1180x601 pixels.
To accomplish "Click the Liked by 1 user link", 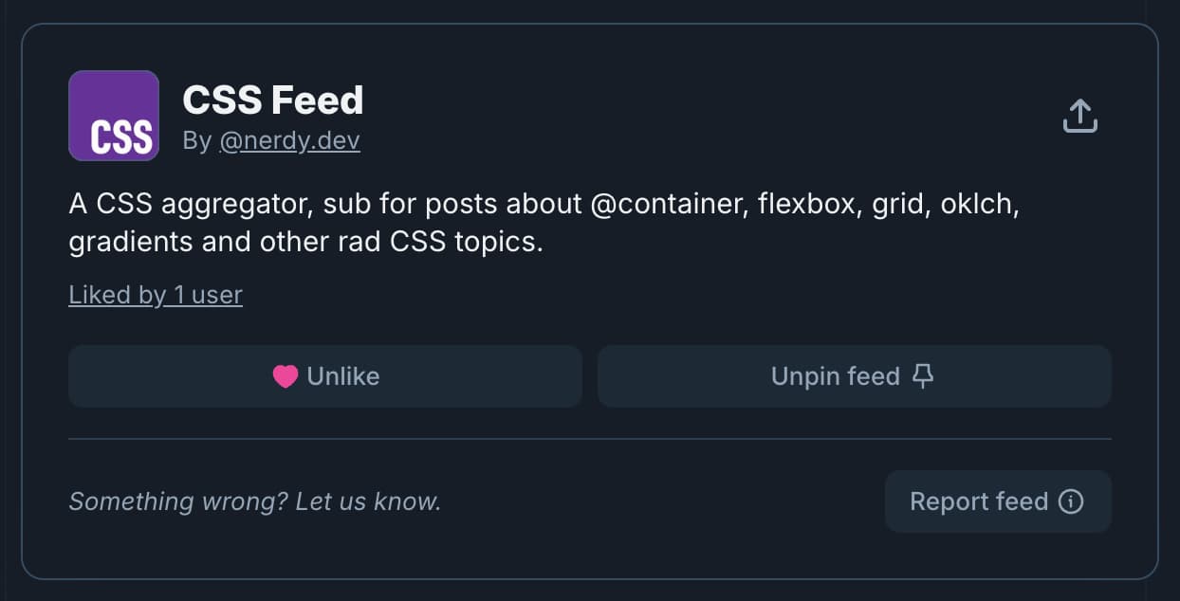I will click(x=155, y=294).
